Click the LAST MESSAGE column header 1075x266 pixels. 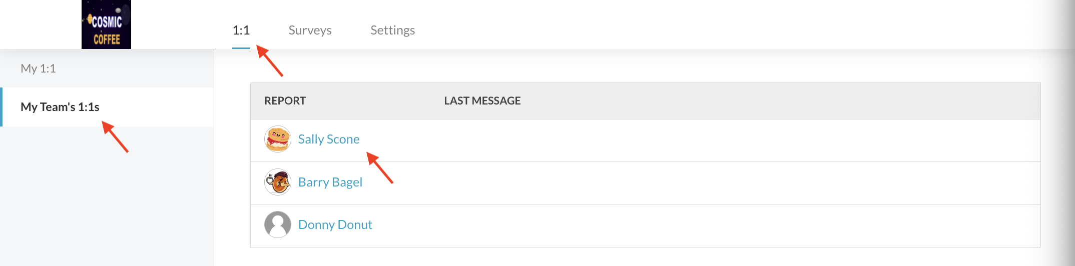pos(482,101)
